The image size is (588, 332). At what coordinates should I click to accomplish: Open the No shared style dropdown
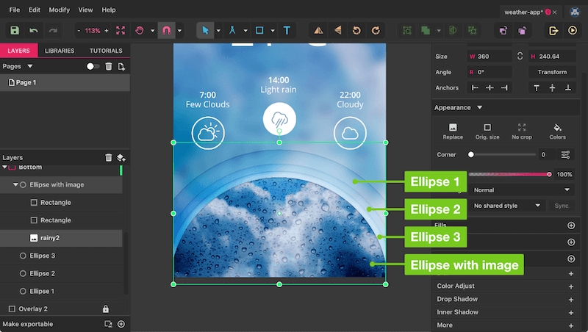[508, 206]
